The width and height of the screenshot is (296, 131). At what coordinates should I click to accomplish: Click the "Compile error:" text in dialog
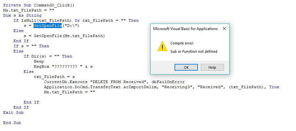click(182, 43)
